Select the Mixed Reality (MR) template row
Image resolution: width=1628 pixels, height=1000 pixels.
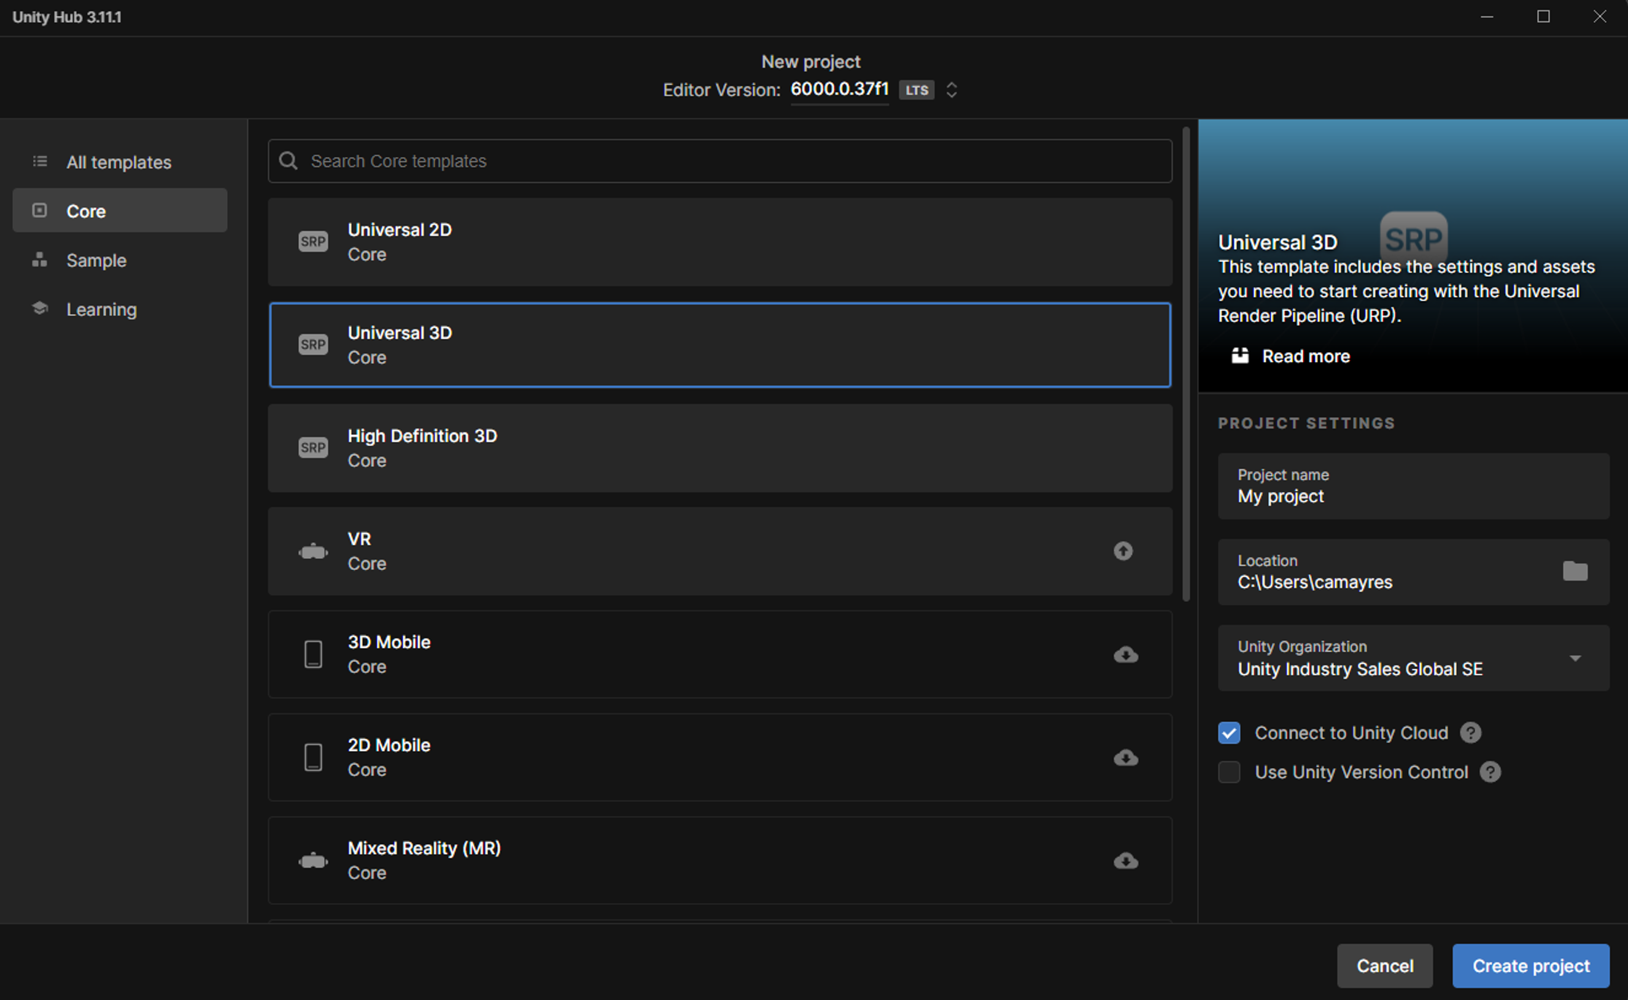coord(720,861)
